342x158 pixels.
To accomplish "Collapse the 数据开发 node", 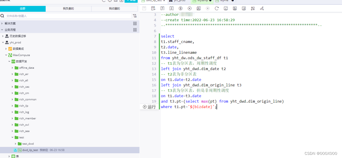I will (x=9, y=61).
